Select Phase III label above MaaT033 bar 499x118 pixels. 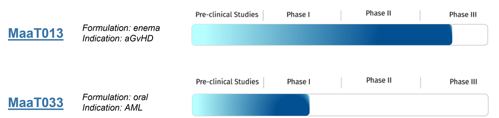[463, 82]
